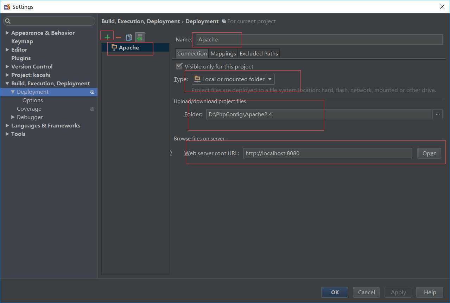
Task: Remove the selected server with minus icon
Action: click(118, 37)
